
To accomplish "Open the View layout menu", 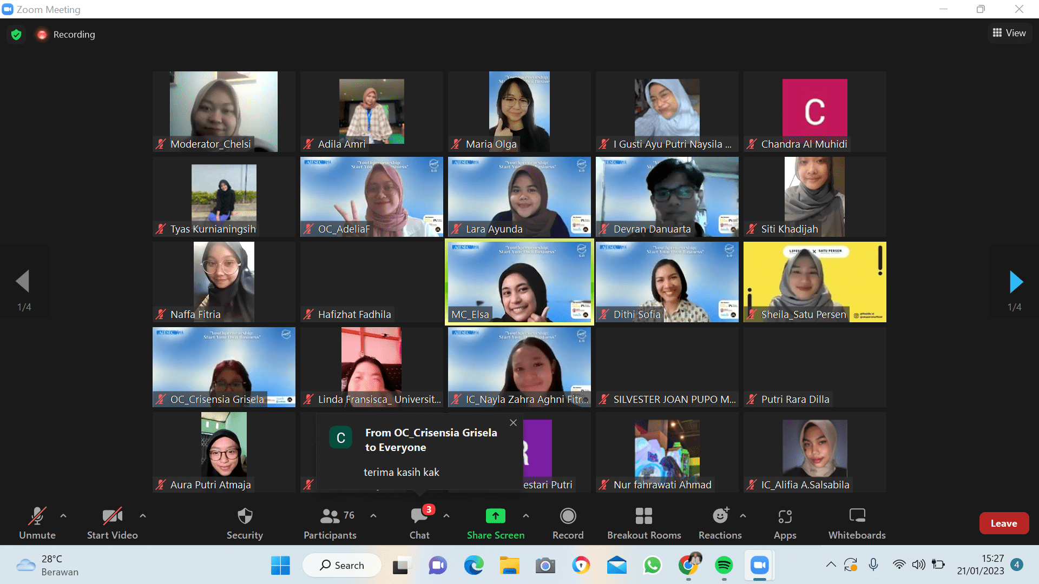I will [x=1009, y=33].
